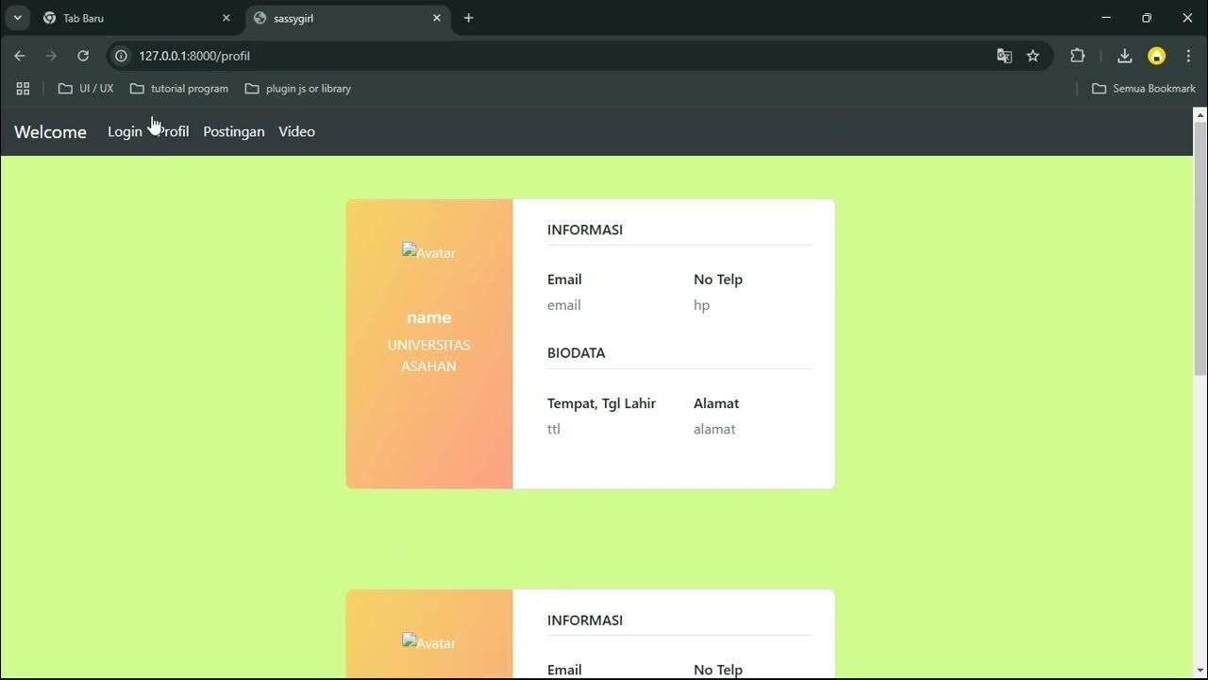Minimize the browser window
This screenshot has width=1208, height=680.
(x=1106, y=18)
